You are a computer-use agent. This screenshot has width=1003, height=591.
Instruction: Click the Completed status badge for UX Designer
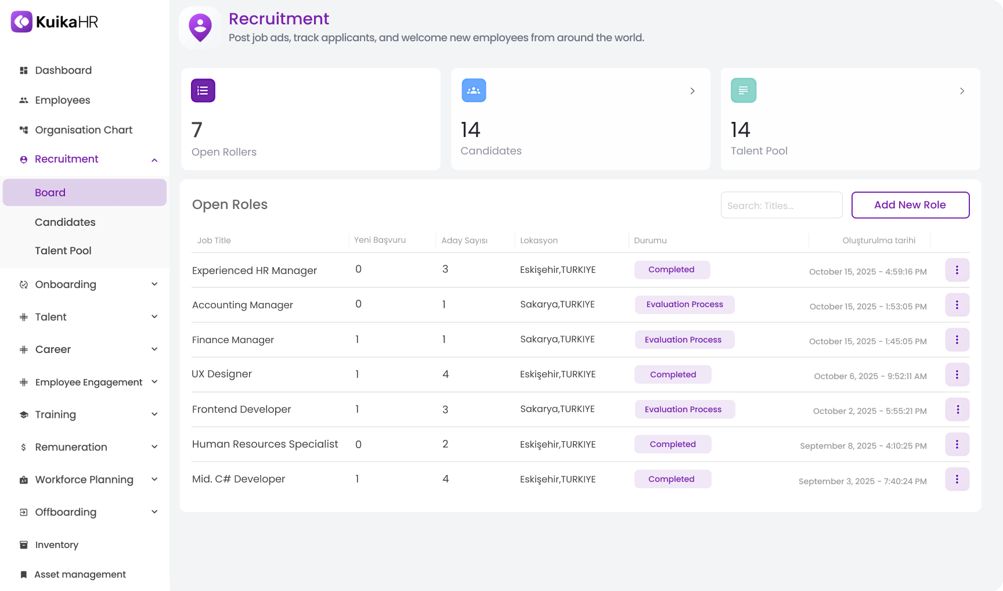coord(673,374)
